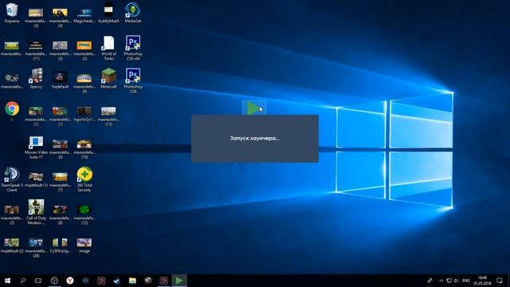510x287 pixels.
Task: Select the image file named image
Action: (84, 245)
